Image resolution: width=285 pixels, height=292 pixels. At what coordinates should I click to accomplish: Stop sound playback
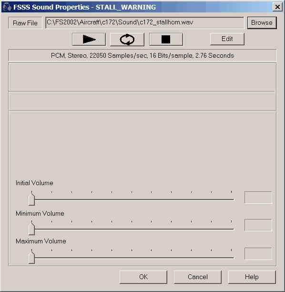point(166,39)
